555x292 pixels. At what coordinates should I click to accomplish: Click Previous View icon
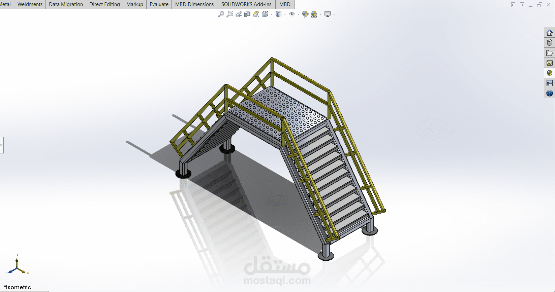pyautogui.click(x=239, y=14)
